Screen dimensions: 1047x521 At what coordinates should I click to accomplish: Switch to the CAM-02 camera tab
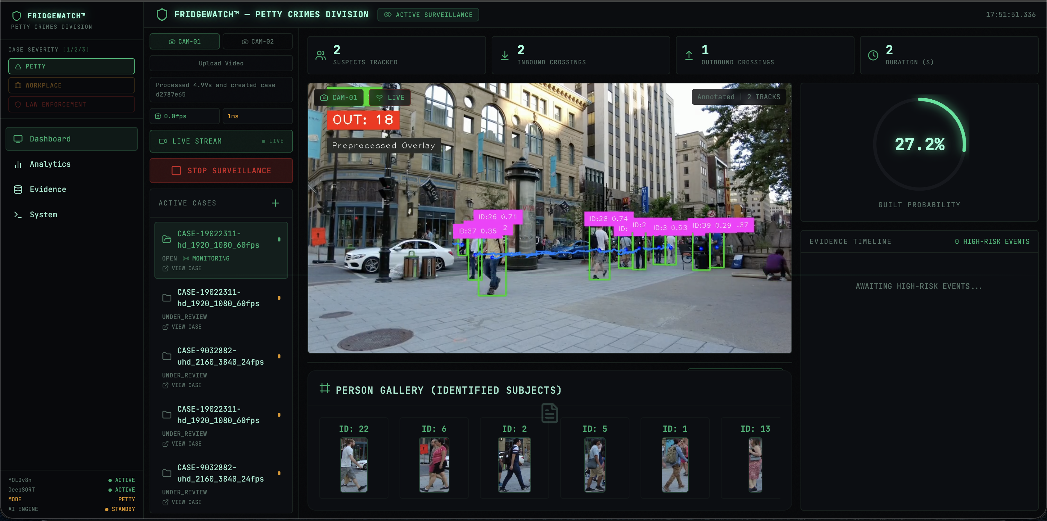tap(257, 42)
